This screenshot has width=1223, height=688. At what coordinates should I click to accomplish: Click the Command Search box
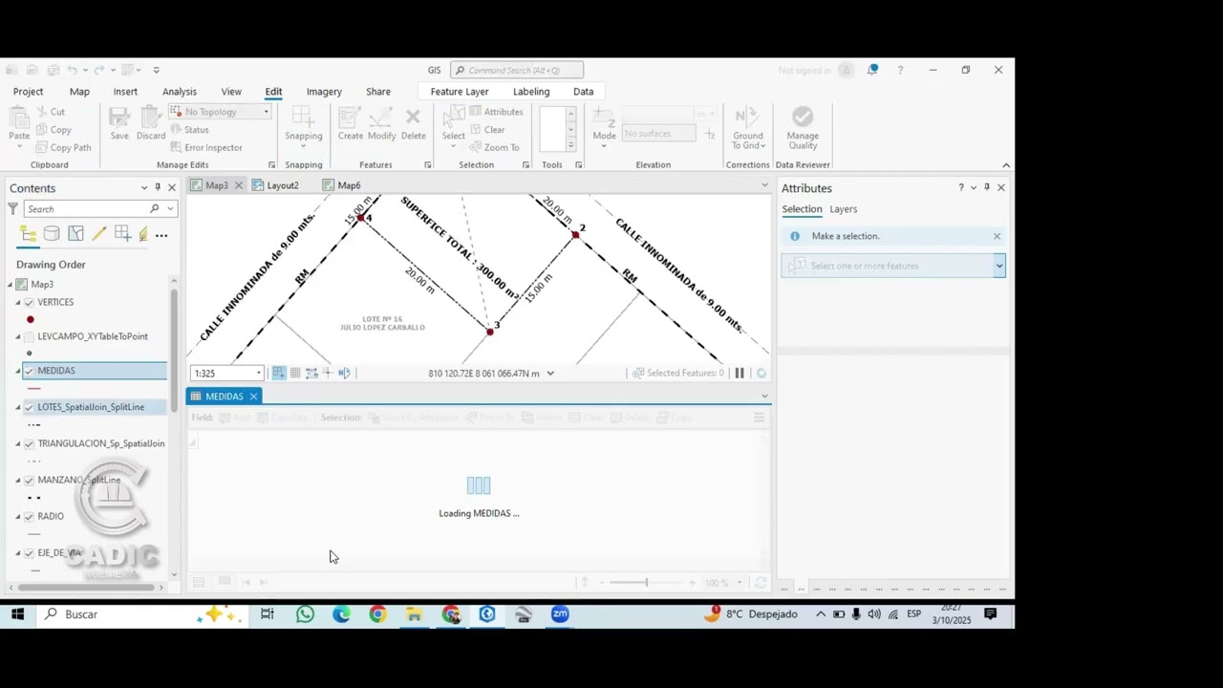517,70
